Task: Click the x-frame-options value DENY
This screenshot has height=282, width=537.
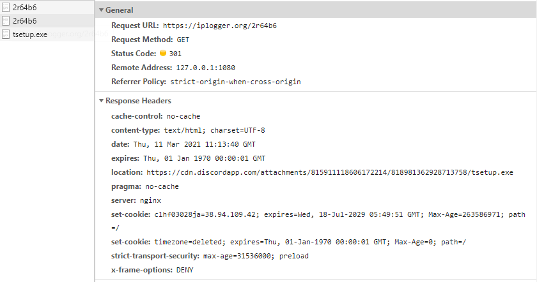Action: click(185, 271)
